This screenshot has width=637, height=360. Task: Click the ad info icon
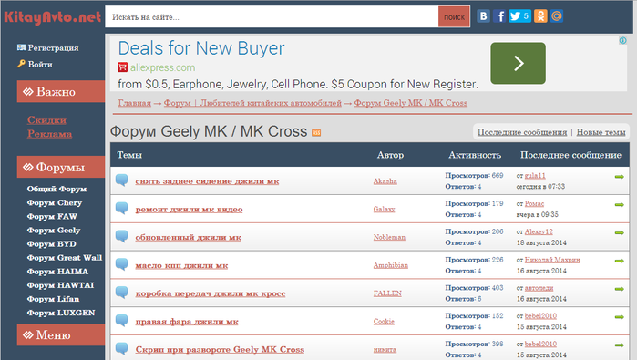622,40
